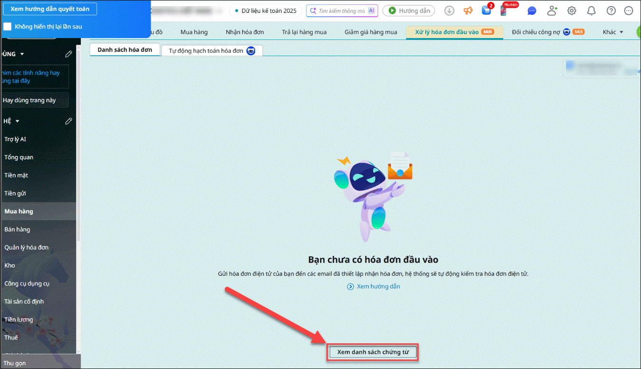641x369 pixels.
Task: Click the 'Xem danh sách chứng từ' button
Action: click(373, 352)
